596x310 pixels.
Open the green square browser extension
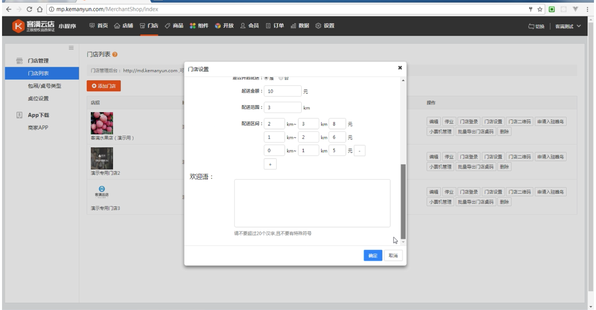[552, 9]
